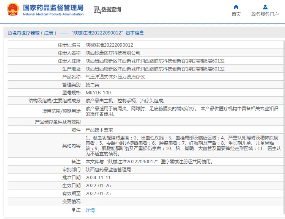Click approval department 陕西省药品监督管理局
Image resolution: width=285 pixels, height=219 pixels.
[108, 169]
